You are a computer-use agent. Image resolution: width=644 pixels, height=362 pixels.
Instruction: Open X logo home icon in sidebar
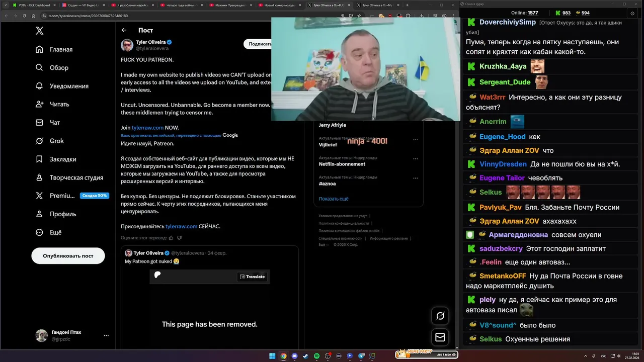[x=39, y=31]
